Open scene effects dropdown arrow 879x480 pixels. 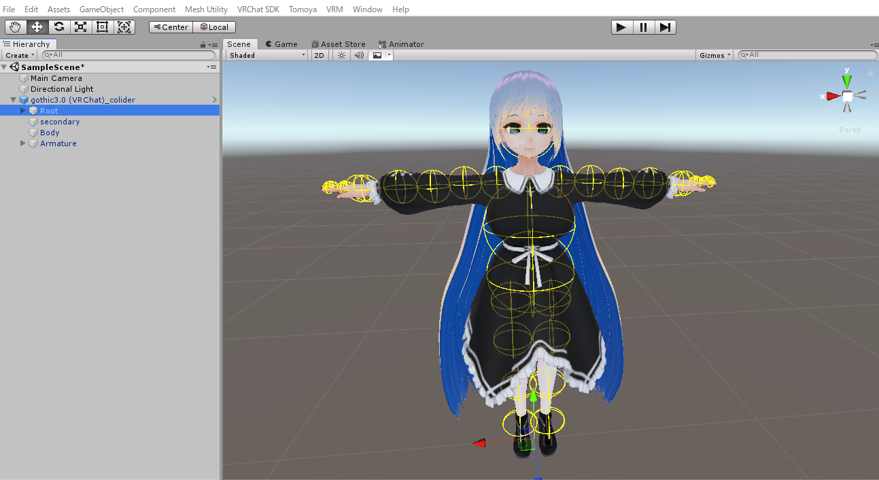tap(389, 55)
